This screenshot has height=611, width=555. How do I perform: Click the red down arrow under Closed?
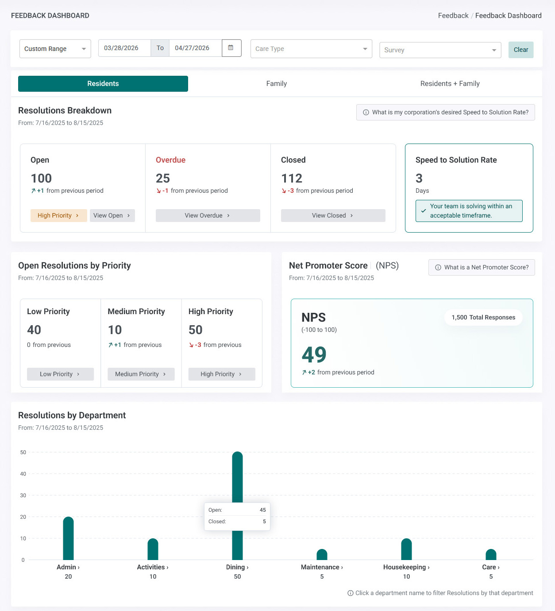pos(284,191)
